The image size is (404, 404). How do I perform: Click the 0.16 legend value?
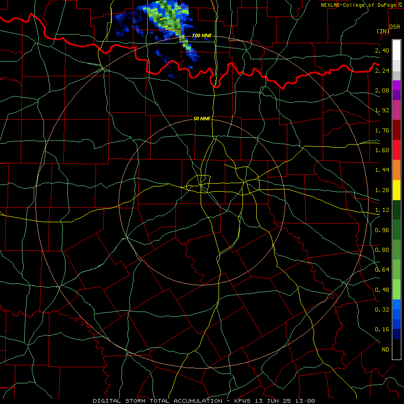tap(382, 329)
